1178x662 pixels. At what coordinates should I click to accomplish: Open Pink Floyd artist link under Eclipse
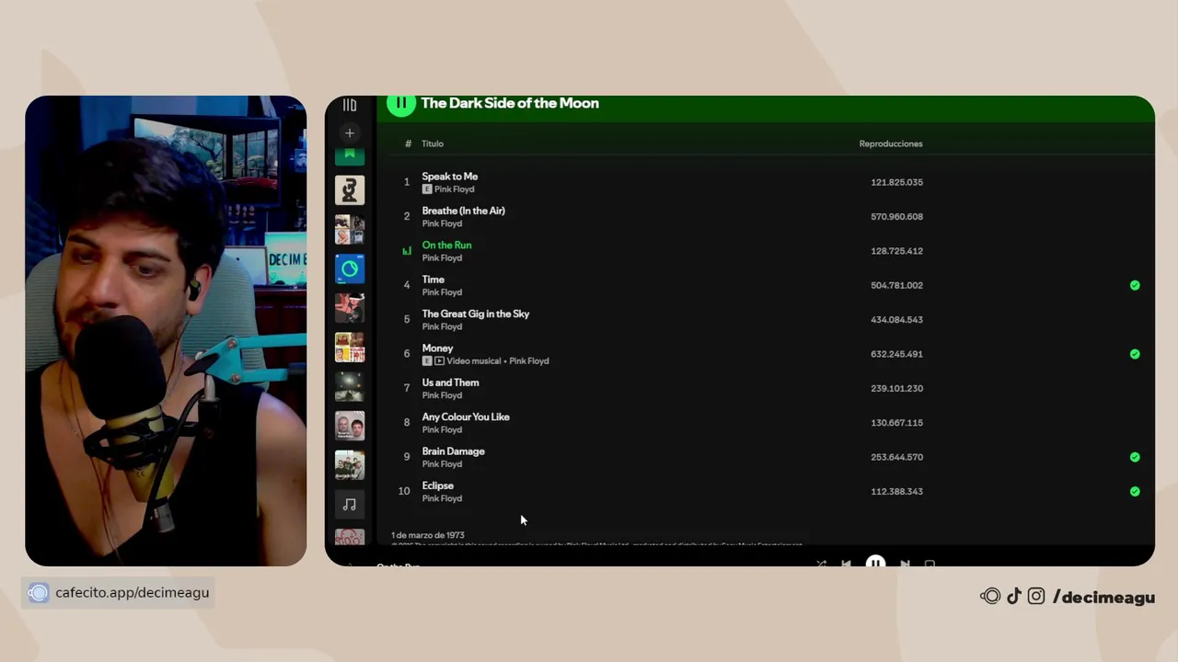442,498
